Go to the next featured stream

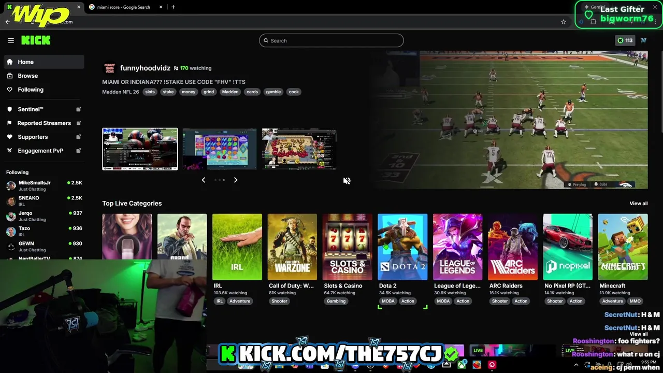[236, 180]
